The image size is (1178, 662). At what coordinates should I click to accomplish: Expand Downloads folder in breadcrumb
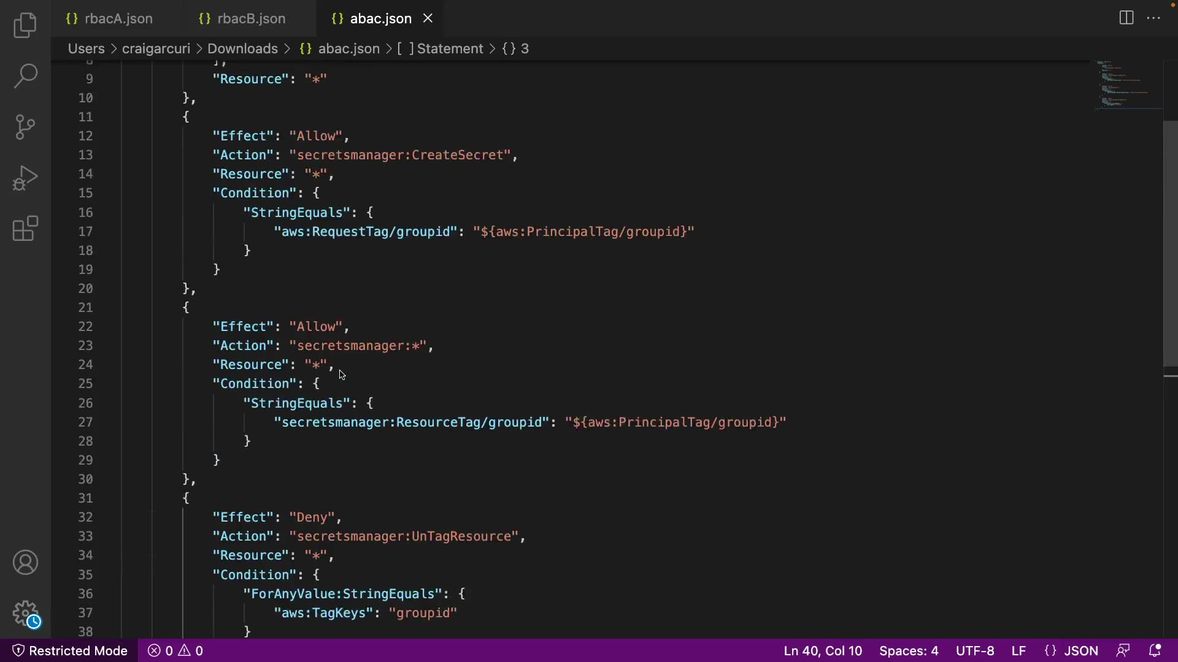pos(242,48)
